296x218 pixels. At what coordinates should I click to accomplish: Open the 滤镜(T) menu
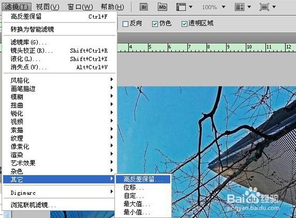coord(17,7)
